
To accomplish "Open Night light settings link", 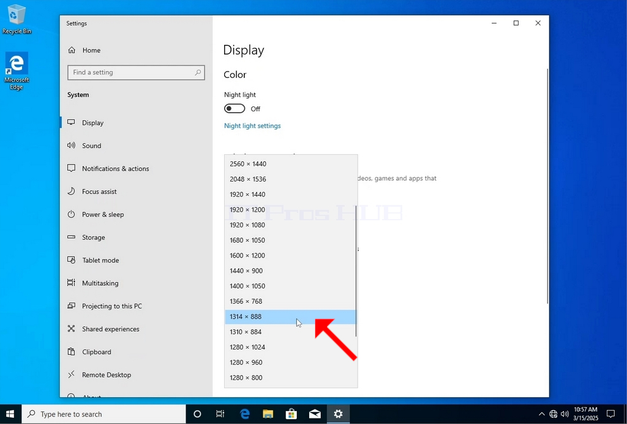I will coord(252,125).
